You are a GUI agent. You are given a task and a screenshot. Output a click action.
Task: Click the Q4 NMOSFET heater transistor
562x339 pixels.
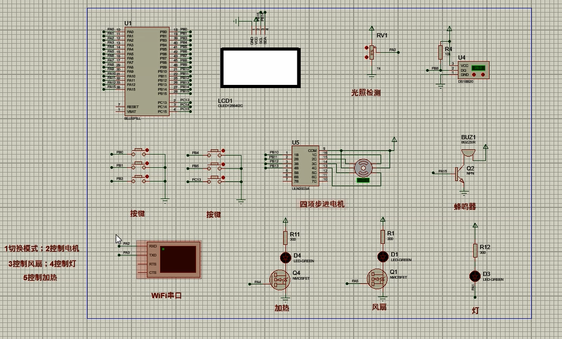coord(280,280)
